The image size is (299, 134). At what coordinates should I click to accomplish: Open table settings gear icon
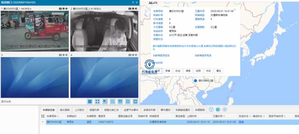(225, 109)
